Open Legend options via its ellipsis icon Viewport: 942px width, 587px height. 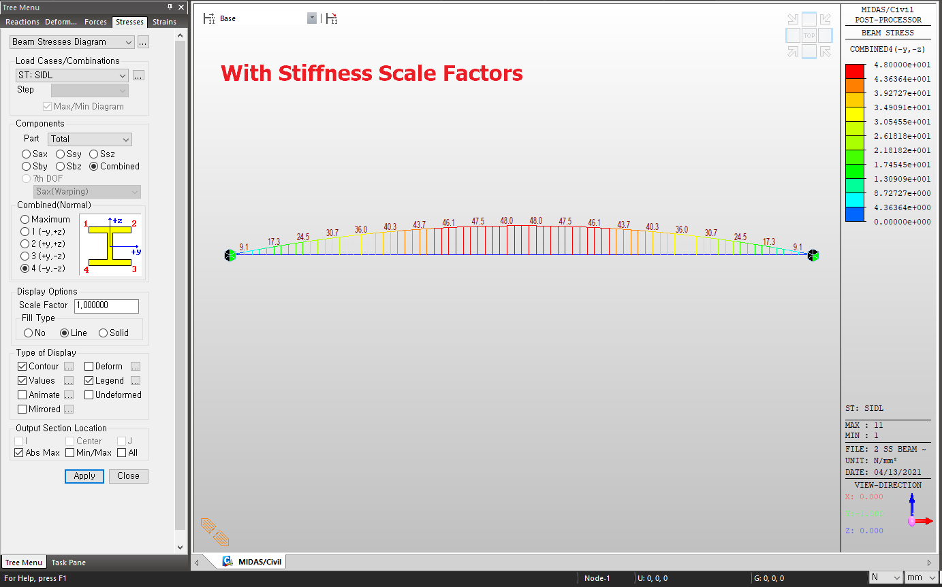[135, 380]
